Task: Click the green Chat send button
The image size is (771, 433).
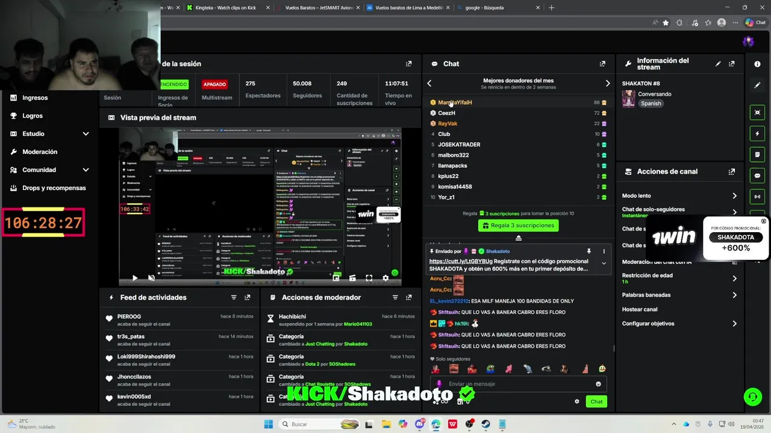Action: (596, 402)
